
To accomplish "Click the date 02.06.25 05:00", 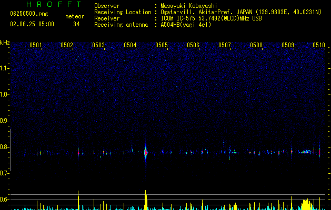I will [x=32, y=24].
